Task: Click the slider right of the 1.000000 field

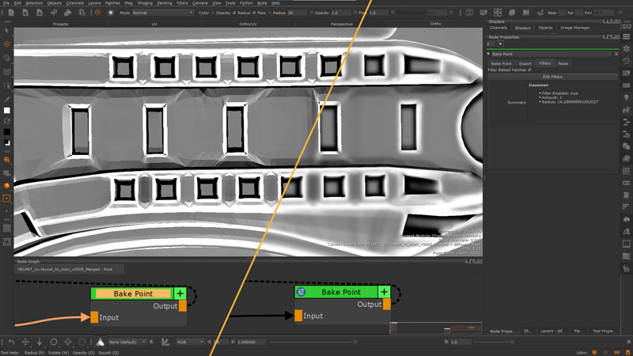Action: pos(313,342)
